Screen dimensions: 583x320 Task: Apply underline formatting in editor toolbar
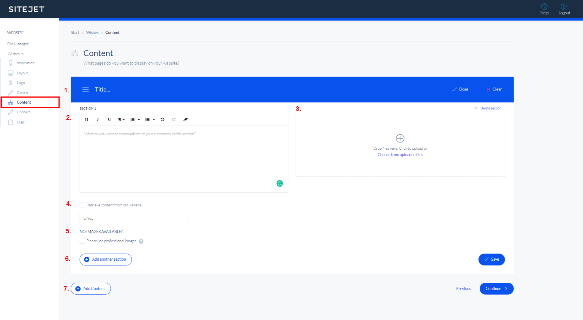109,119
